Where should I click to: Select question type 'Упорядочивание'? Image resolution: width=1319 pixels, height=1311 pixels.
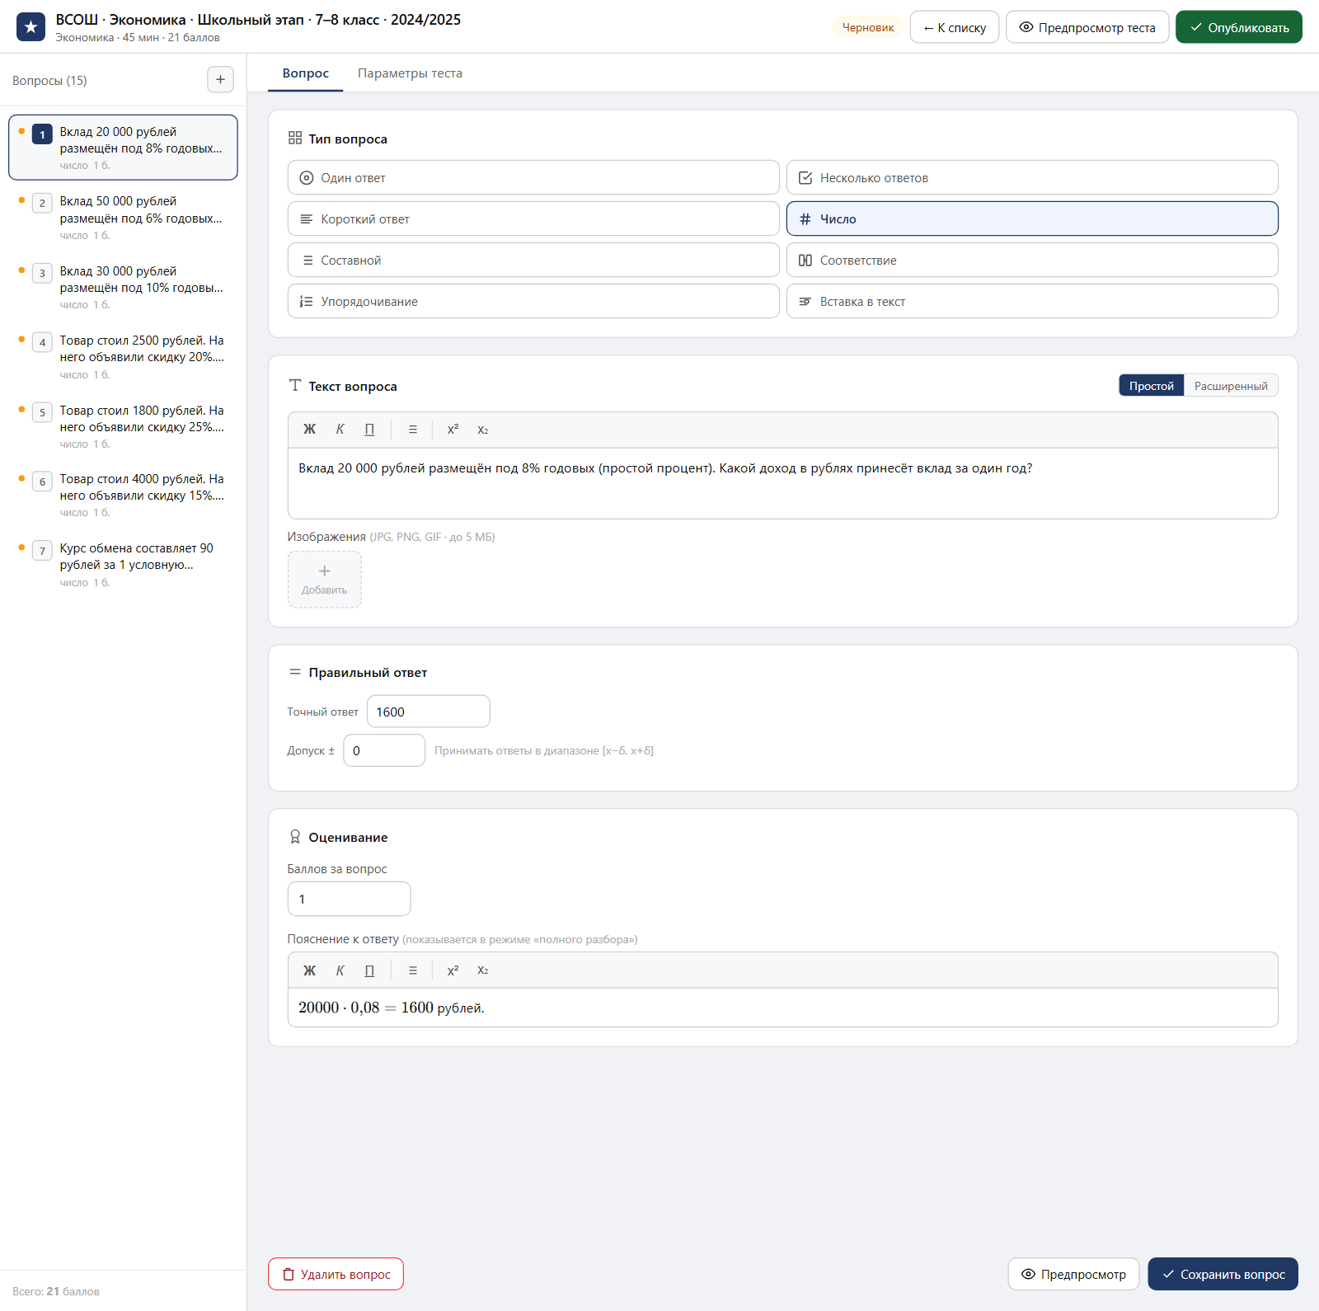(533, 301)
